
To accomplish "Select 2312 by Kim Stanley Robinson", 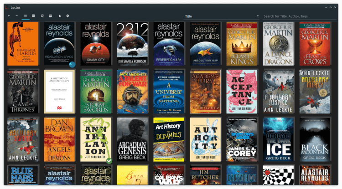I will pos(132,44).
